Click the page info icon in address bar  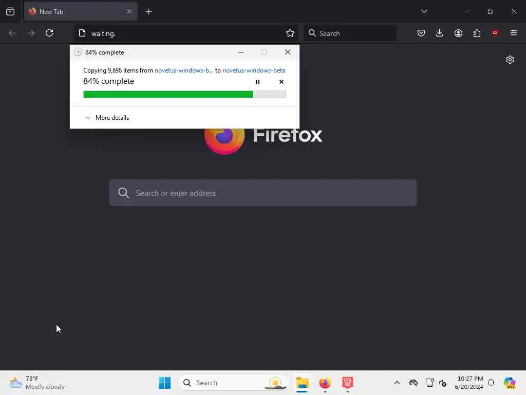pyautogui.click(x=82, y=33)
